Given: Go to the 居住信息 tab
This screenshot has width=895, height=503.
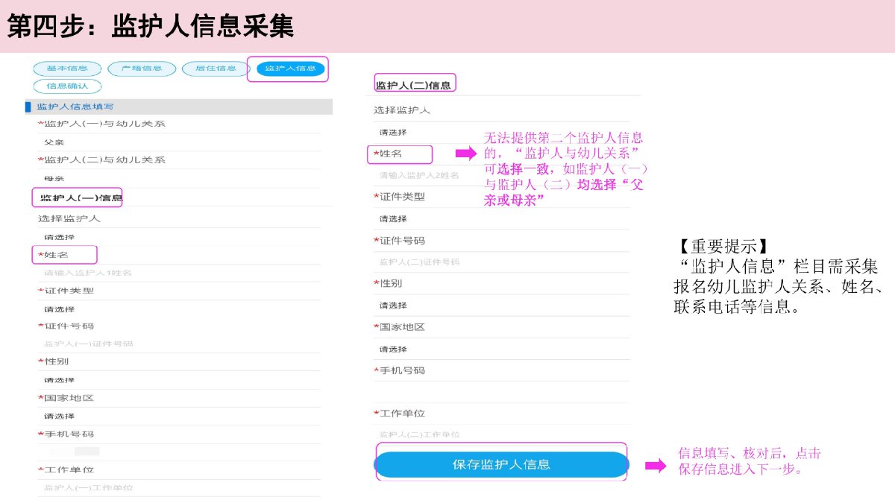Looking at the screenshot, I should pos(216,69).
